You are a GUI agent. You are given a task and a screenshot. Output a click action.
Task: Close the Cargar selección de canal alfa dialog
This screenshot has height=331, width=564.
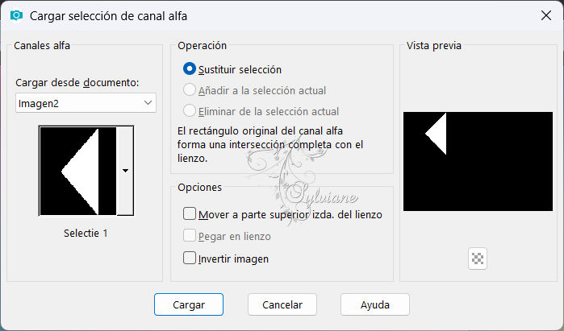click(546, 15)
